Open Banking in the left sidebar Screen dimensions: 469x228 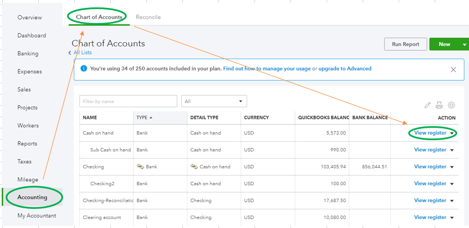coord(28,53)
